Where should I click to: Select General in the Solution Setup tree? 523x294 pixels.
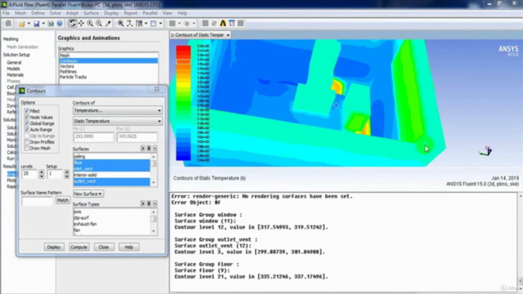pos(14,62)
